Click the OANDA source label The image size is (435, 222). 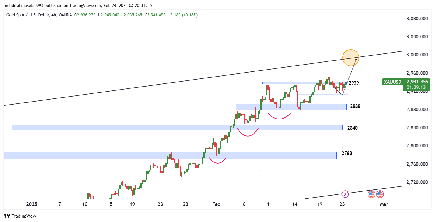(65, 15)
